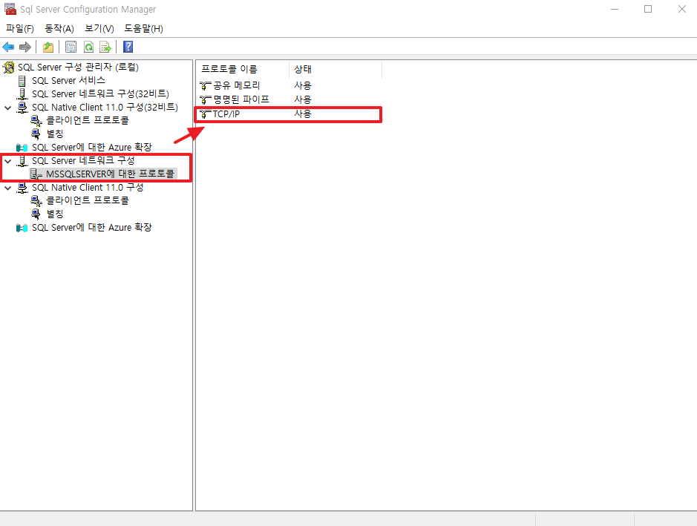Minimize the Configuration Manager window

click(x=615, y=9)
